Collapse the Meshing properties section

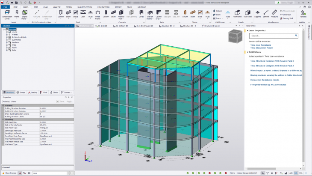tap(3, 119)
